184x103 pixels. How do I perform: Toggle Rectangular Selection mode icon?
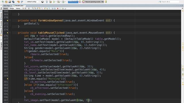(42, 8)
